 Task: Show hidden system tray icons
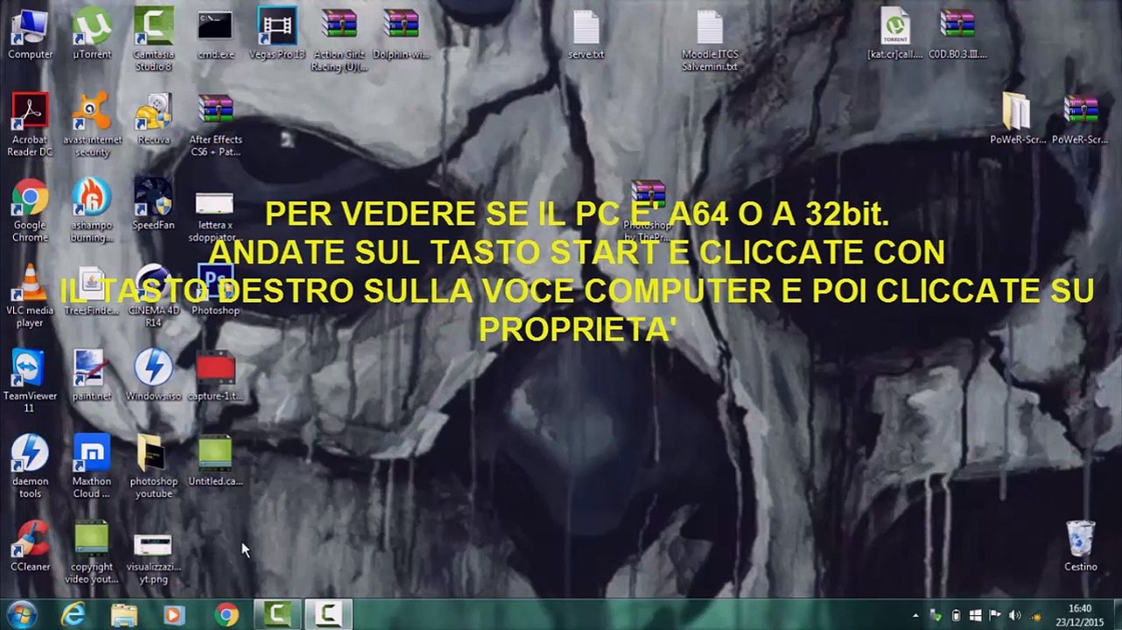pos(915,615)
